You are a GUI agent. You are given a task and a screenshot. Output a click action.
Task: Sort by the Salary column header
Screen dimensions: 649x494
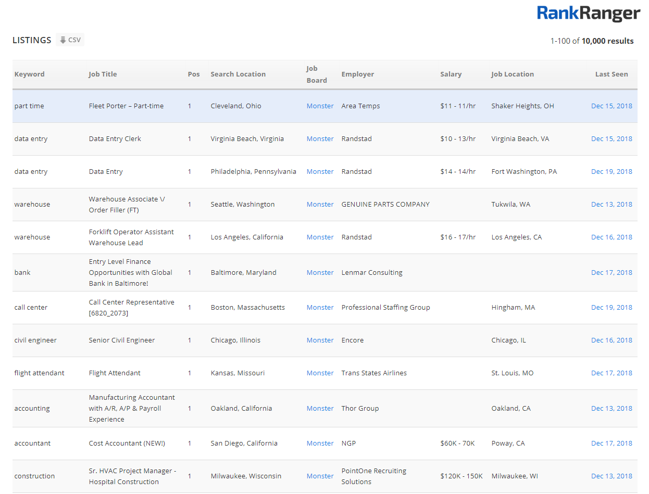click(x=451, y=74)
